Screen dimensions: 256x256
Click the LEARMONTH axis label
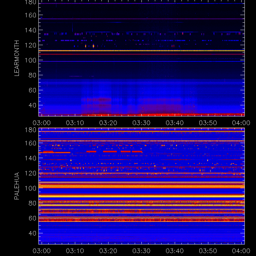click(x=17, y=58)
